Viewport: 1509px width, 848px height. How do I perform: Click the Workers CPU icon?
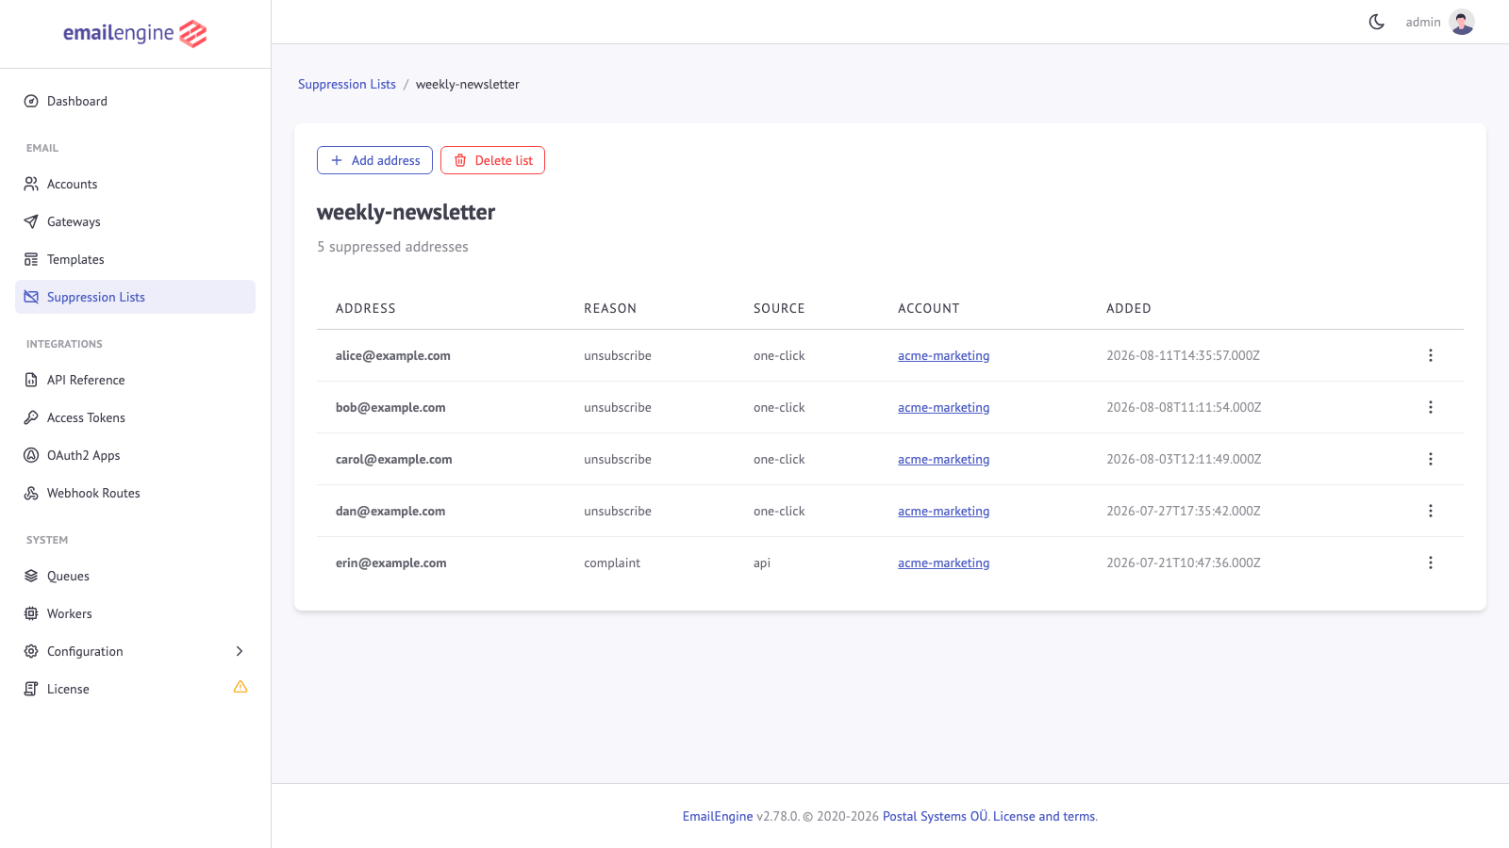31,613
